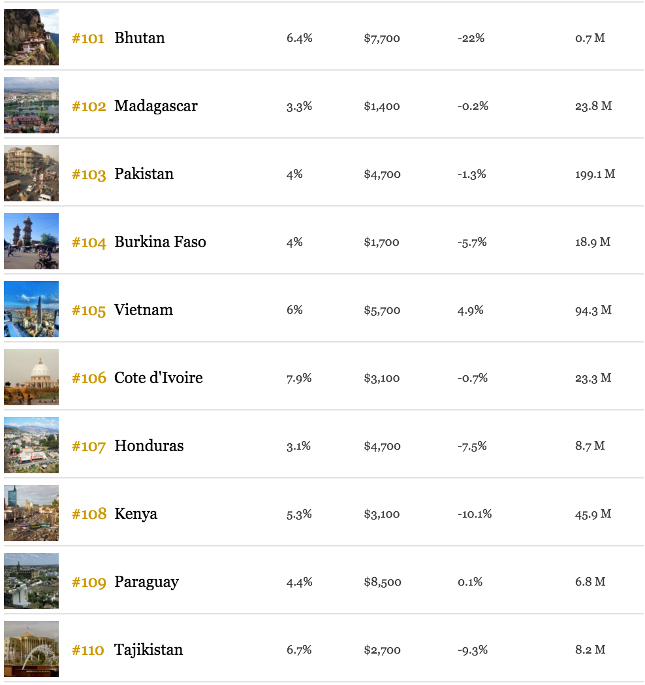Open the Bhutan monastery thumbnail
This screenshot has height=685, width=645.
click(x=31, y=37)
